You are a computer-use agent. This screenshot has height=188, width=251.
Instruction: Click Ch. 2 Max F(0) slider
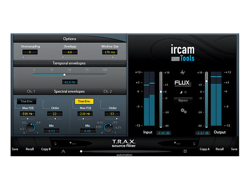click(x=85, y=119)
